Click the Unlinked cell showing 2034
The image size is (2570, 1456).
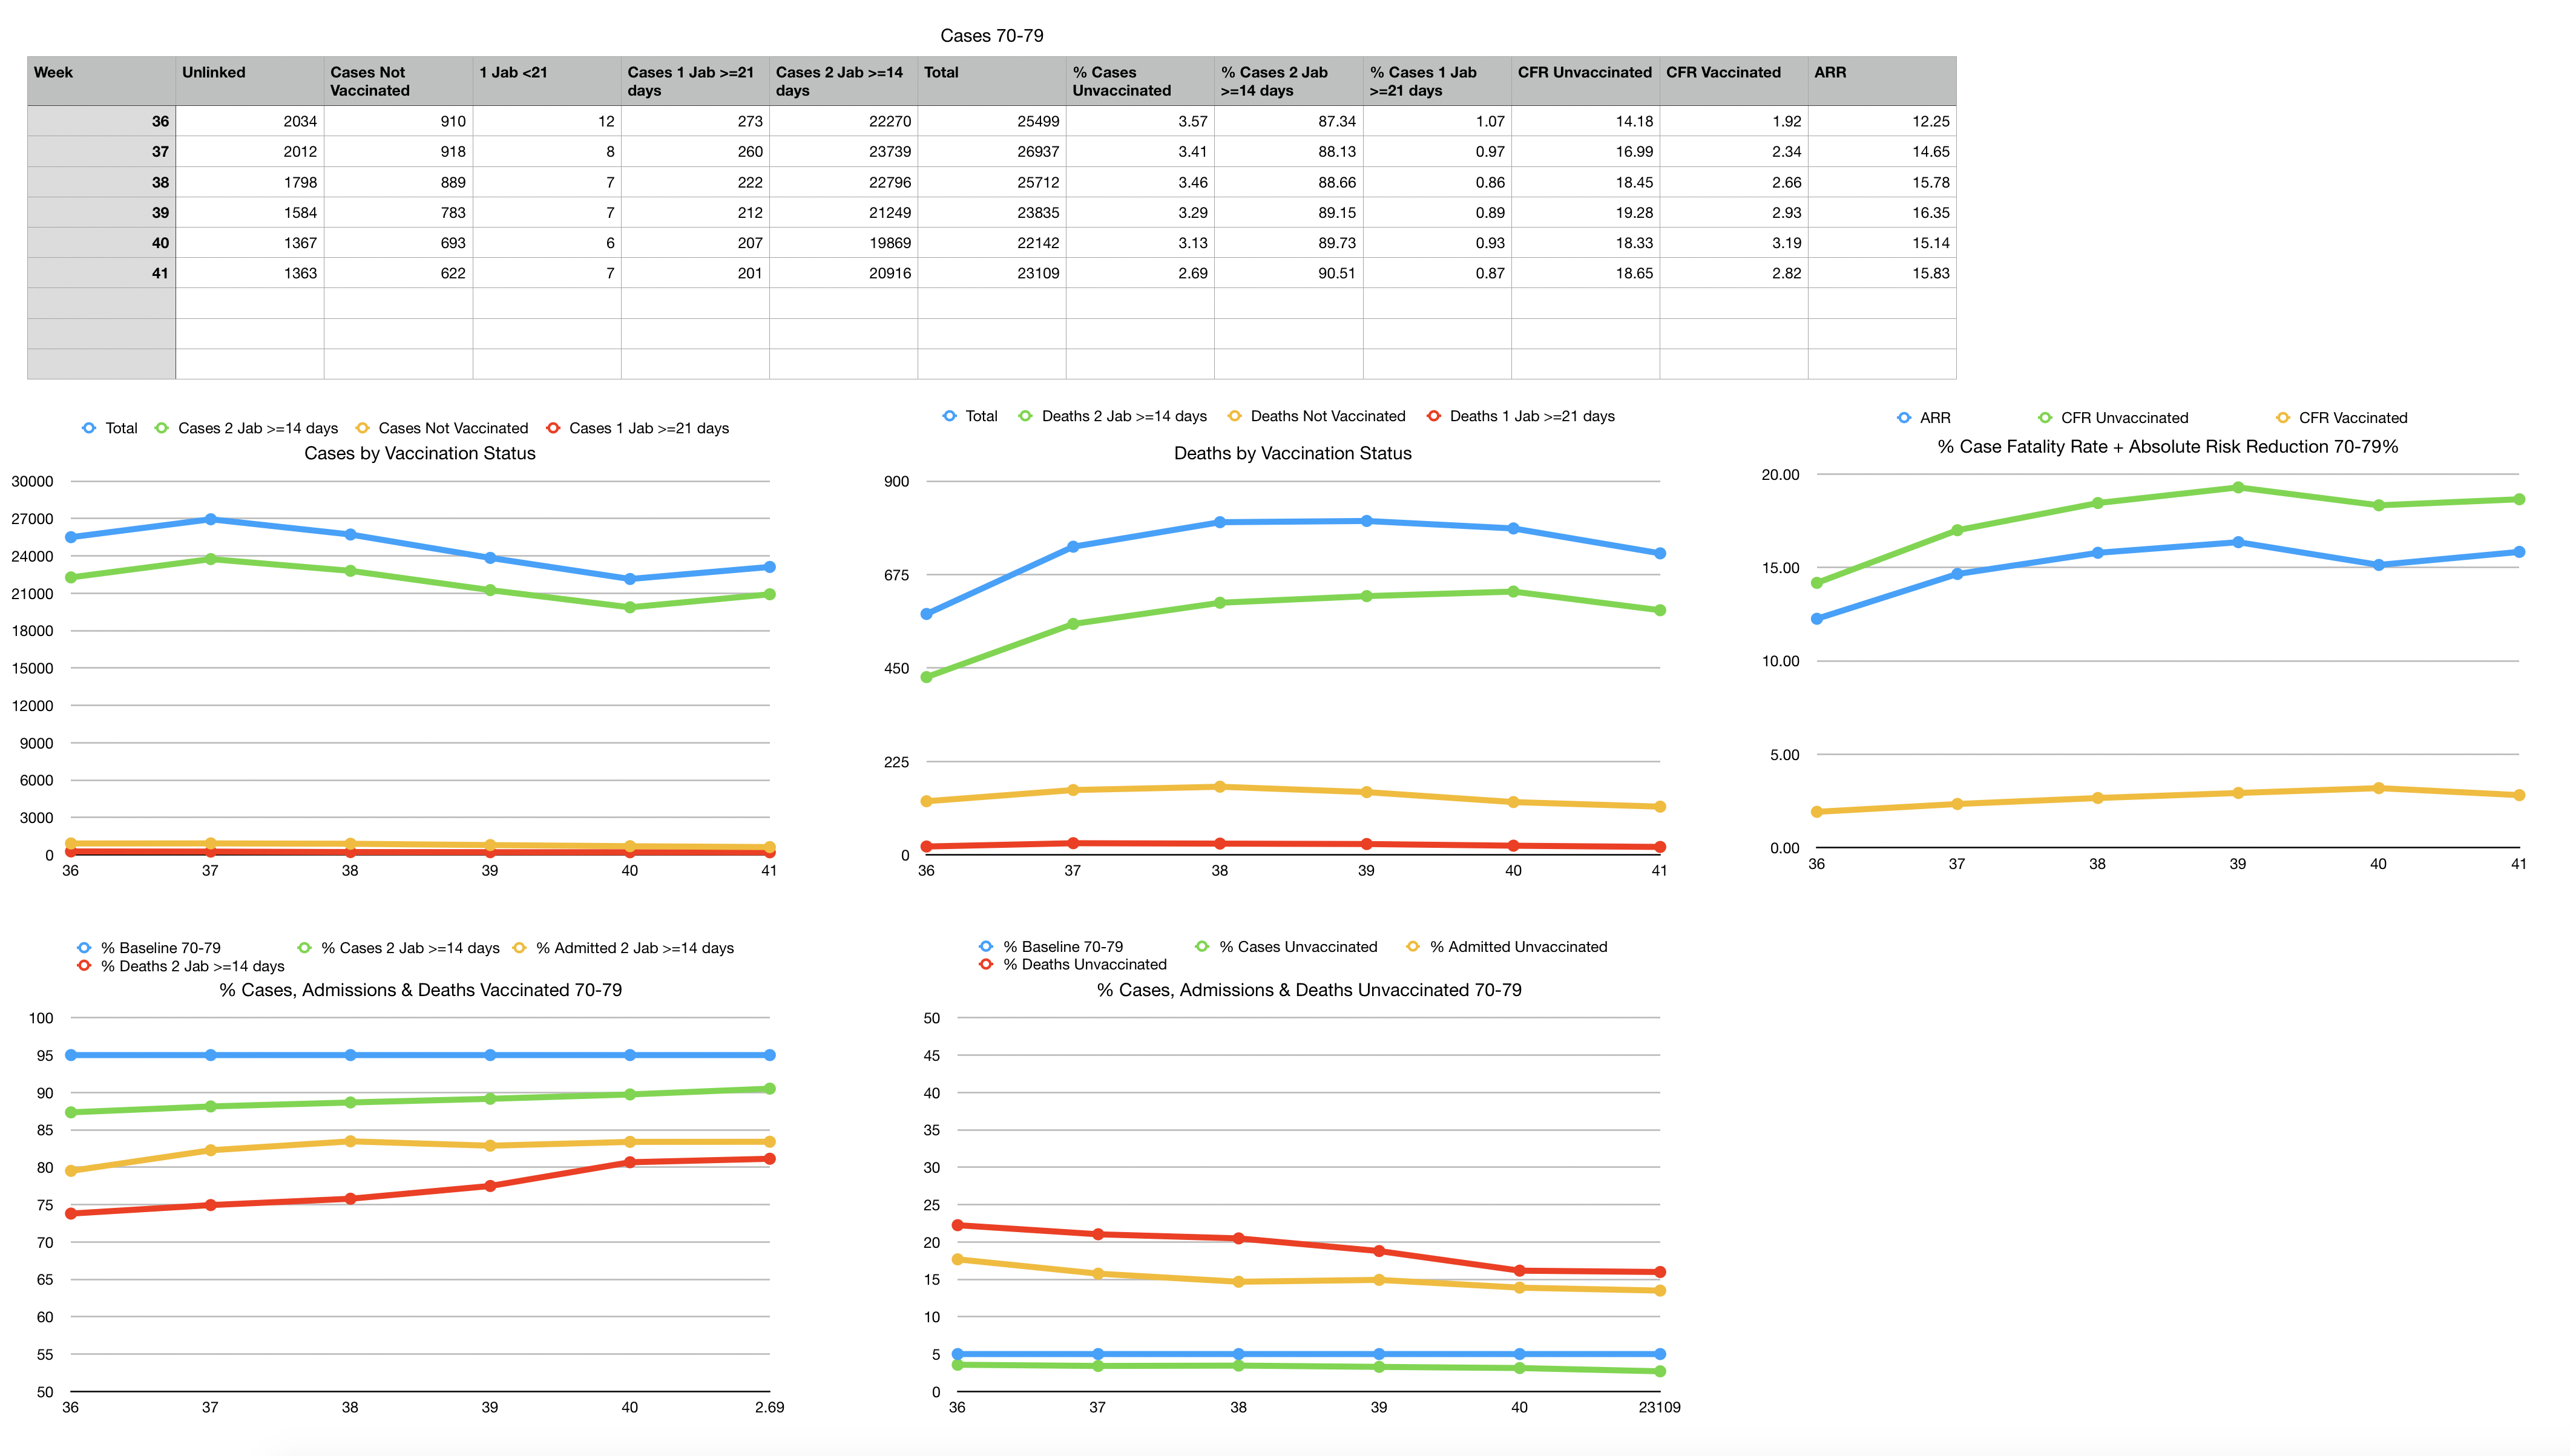[249, 121]
